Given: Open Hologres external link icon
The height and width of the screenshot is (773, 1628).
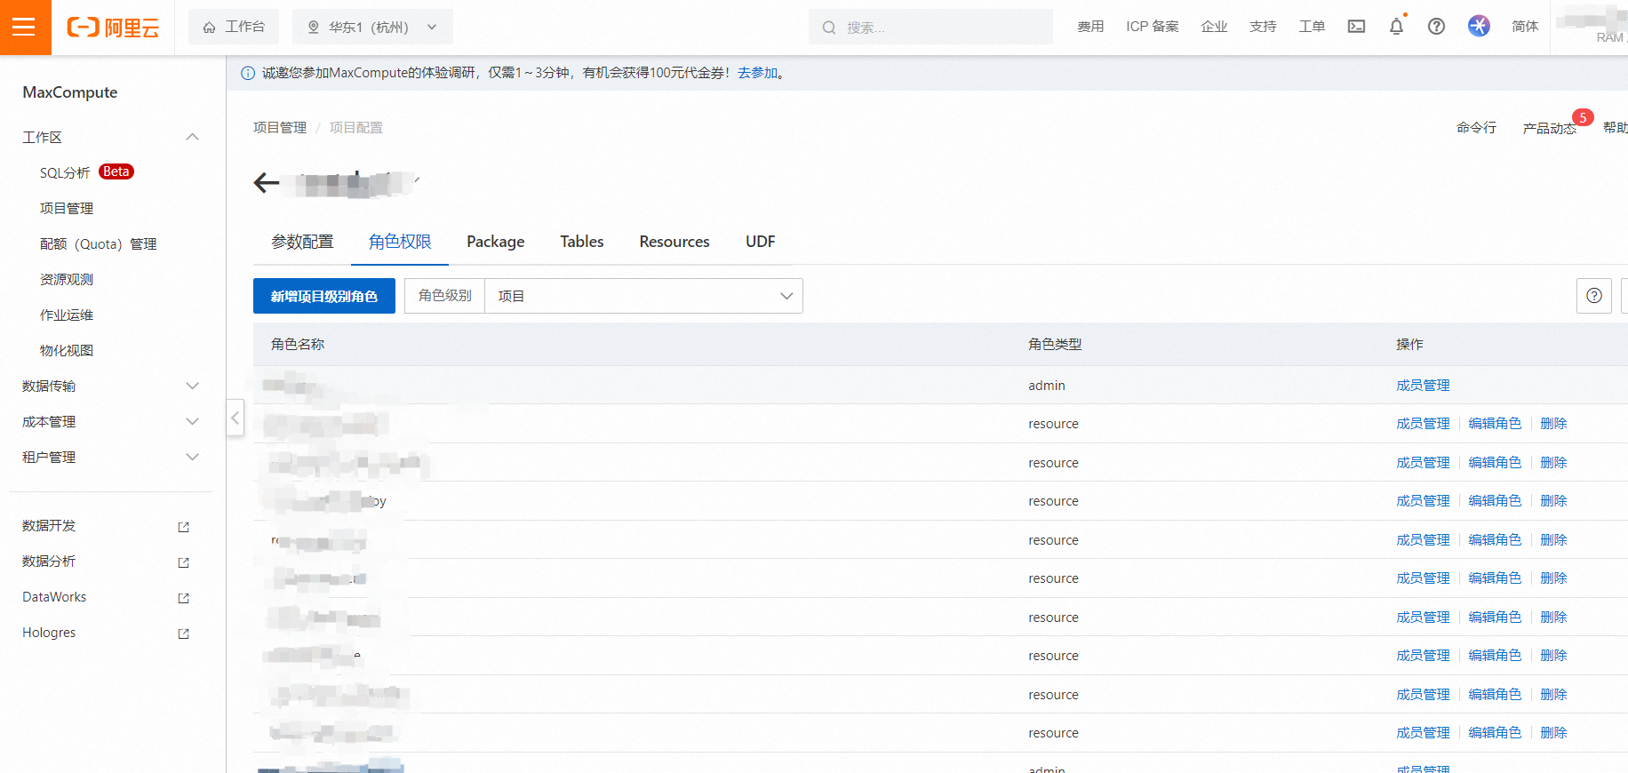Looking at the screenshot, I should click(184, 634).
